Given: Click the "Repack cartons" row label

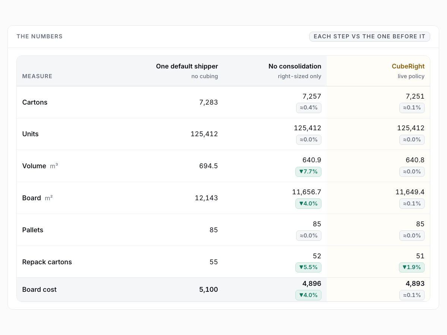Looking at the screenshot, I should (47, 262).
